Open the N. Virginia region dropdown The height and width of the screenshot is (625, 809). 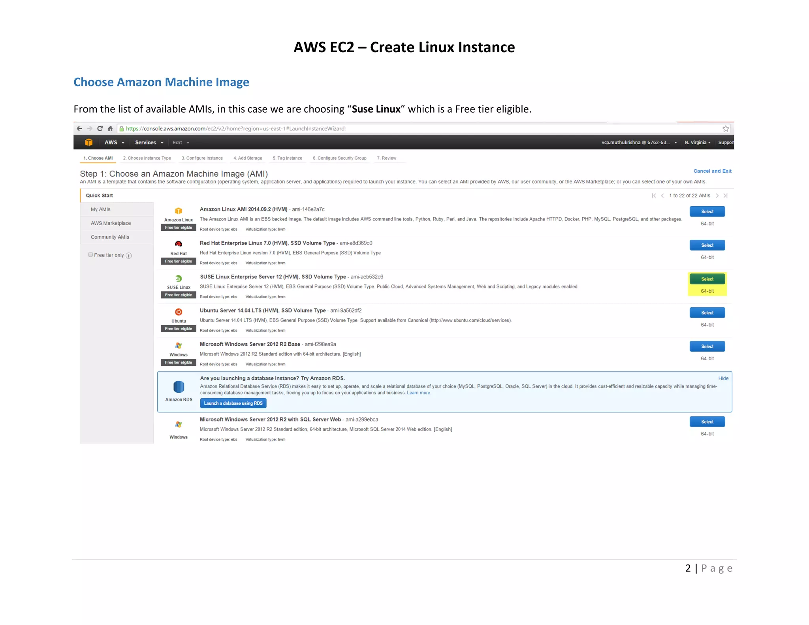pos(698,142)
